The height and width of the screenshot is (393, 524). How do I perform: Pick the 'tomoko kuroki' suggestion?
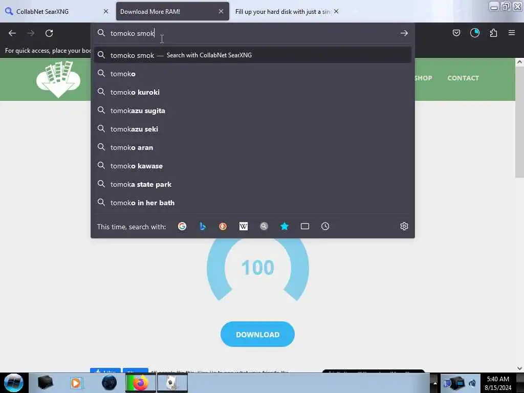tap(253, 92)
